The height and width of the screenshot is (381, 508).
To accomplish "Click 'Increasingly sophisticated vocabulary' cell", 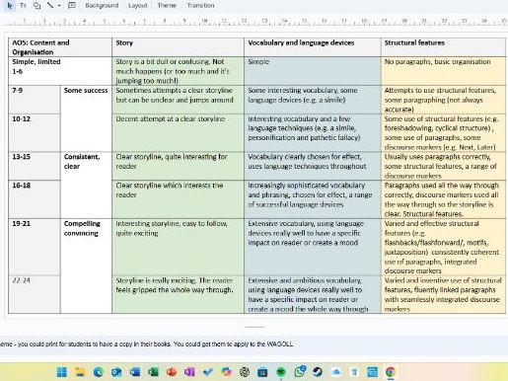I will tap(313, 199).
